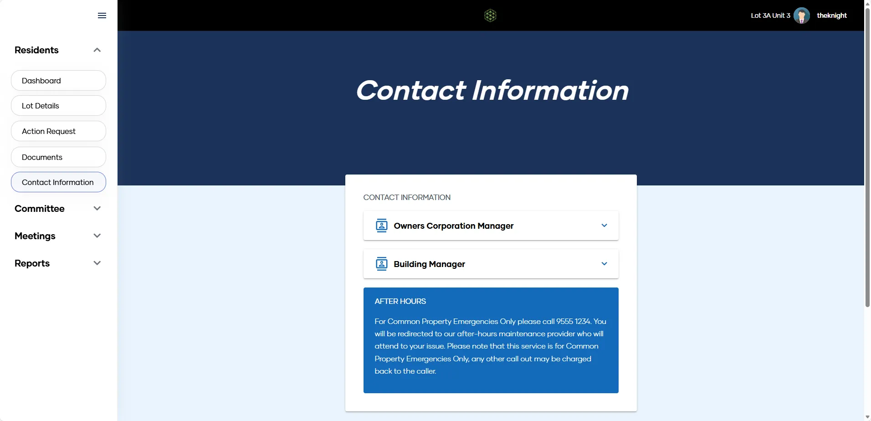Expand Building Manager dropdown arrow
Screen dimensions: 871x421
[x=605, y=264]
